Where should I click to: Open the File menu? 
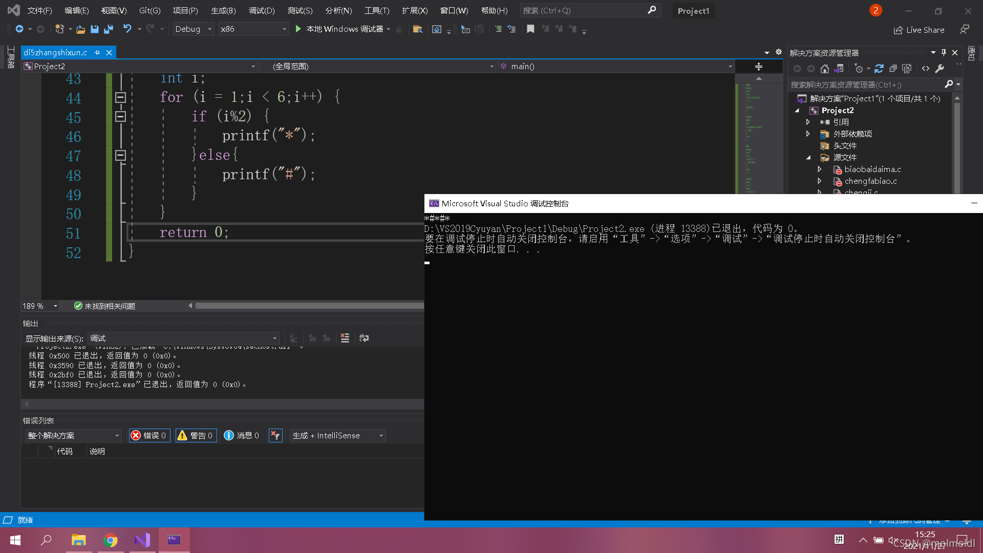pos(39,10)
